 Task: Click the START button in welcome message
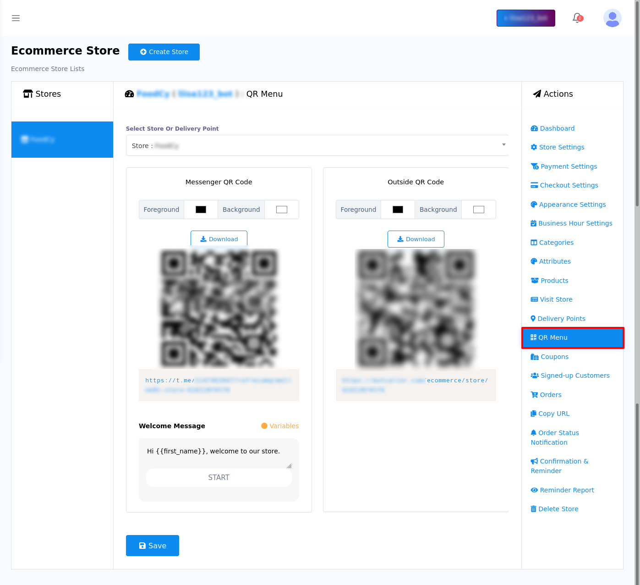tap(219, 478)
